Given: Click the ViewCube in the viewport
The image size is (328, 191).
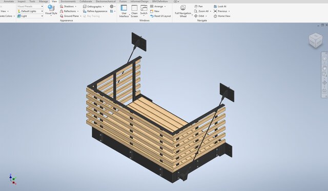Looking at the screenshot, I should [316, 40].
